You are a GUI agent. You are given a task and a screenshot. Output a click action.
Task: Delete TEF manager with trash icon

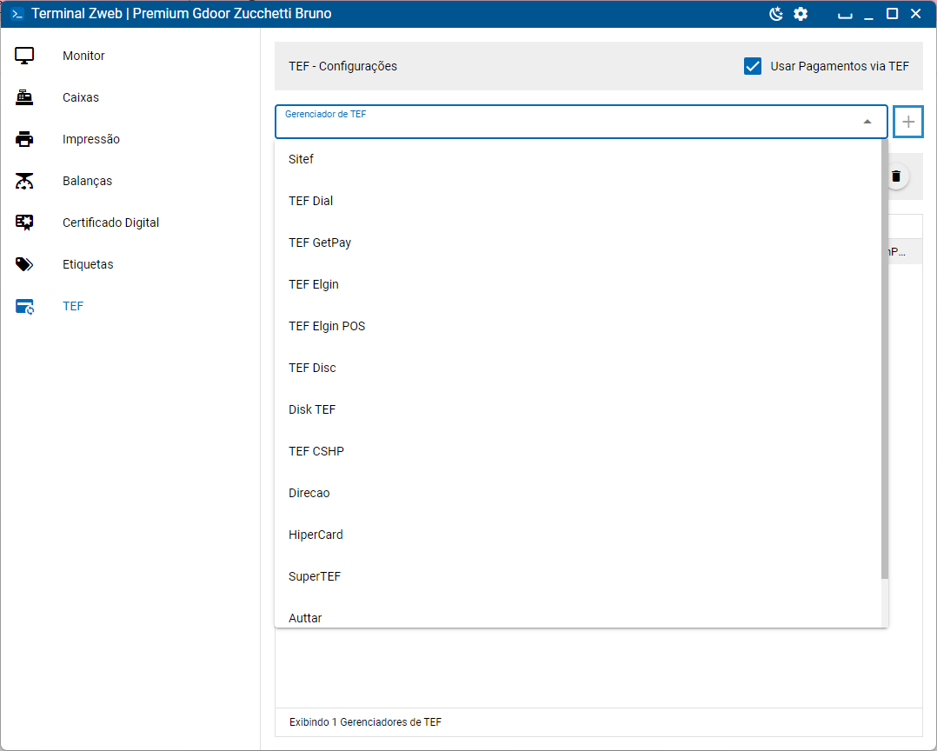click(896, 176)
